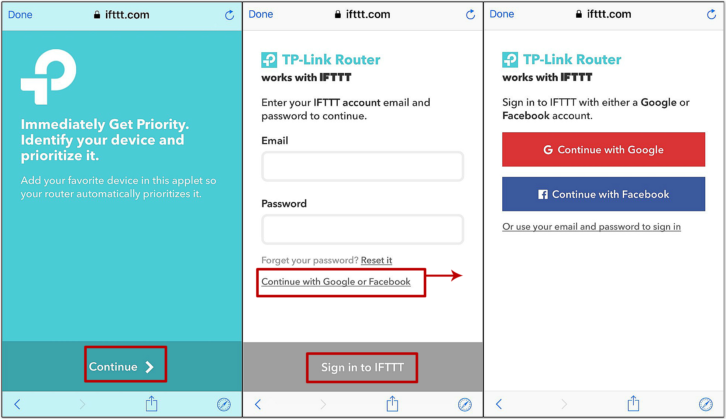The width and height of the screenshot is (726, 419).
Task: Focus the Email input field
Action: pos(362,166)
